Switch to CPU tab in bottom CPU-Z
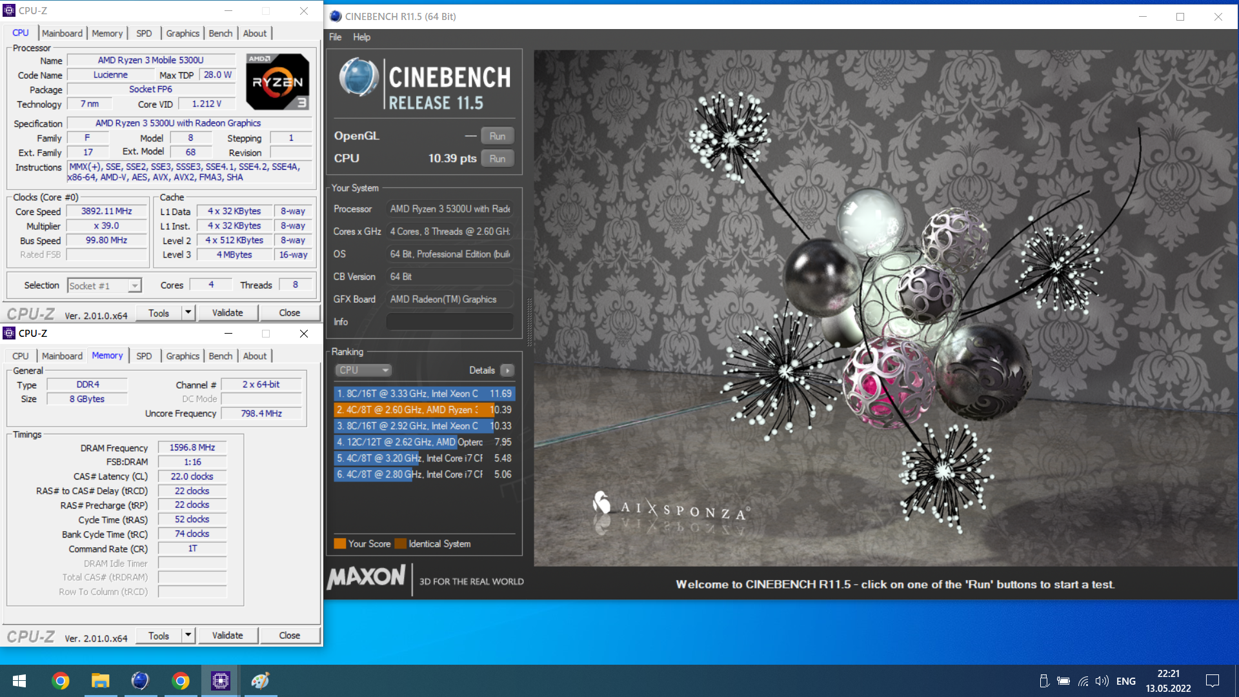Viewport: 1239px width, 697px height. click(x=20, y=356)
